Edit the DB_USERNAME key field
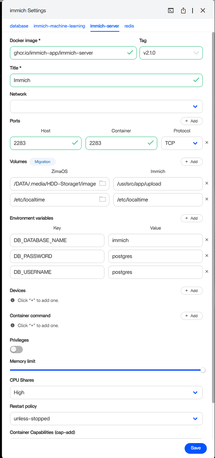Image resolution: width=215 pixels, height=458 pixels. click(57, 272)
